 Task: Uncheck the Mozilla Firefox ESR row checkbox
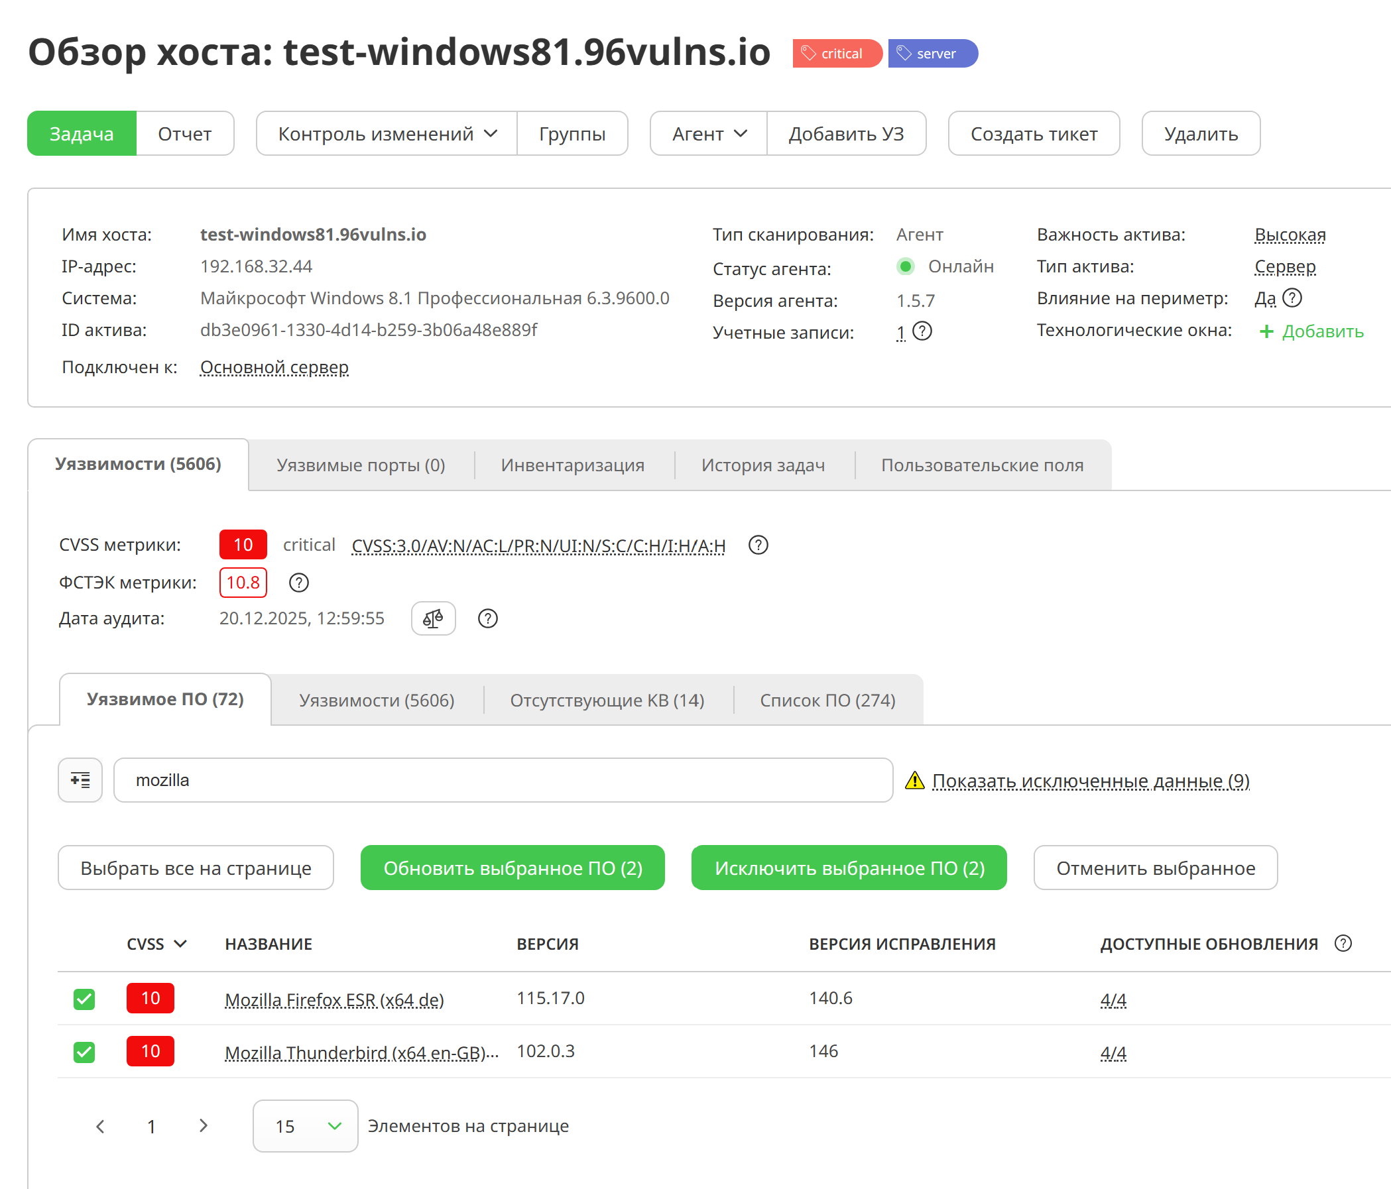click(x=85, y=999)
